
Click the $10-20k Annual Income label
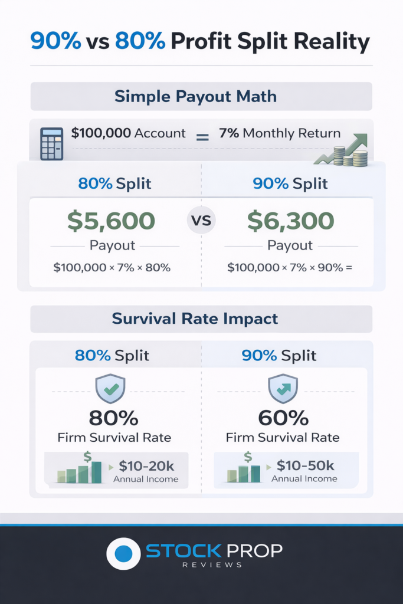pyautogui.click(x=145, y=471)
